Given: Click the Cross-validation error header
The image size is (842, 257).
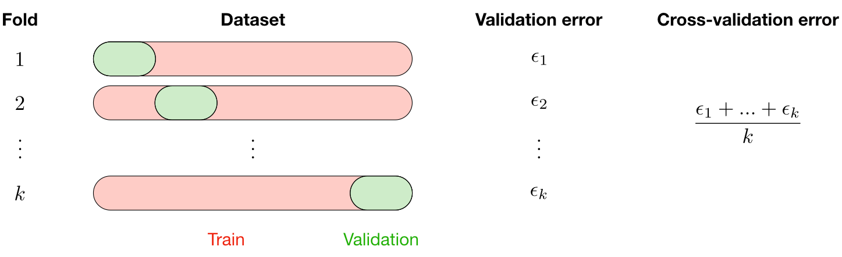Looking at the screenshot, I should (748, 20).
